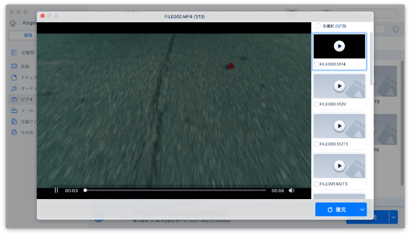
Task: Check the FILE001.M2TS checkbox
Action: tap(316, 184)
